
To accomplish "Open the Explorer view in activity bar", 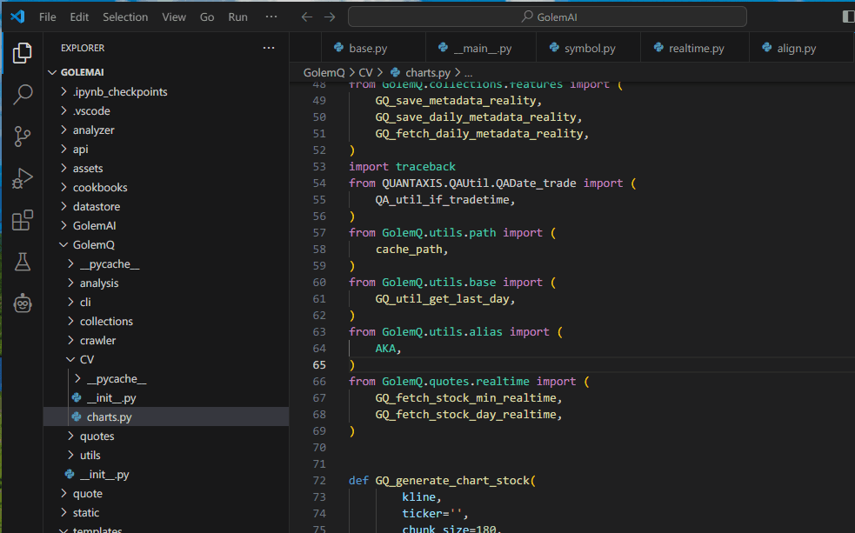I will tap(23, 54).
